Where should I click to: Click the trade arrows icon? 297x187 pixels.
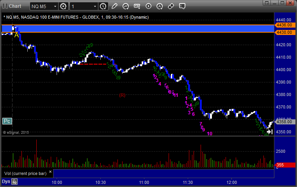pyautogui.click(x=171, y=6)
